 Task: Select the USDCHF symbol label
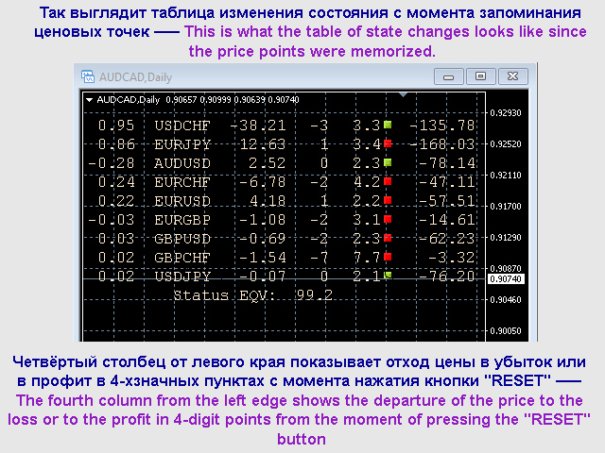183,126
